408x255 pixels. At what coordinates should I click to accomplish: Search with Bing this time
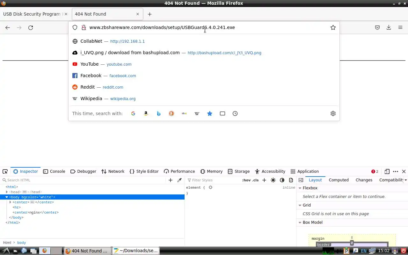(x=159, y=113)
